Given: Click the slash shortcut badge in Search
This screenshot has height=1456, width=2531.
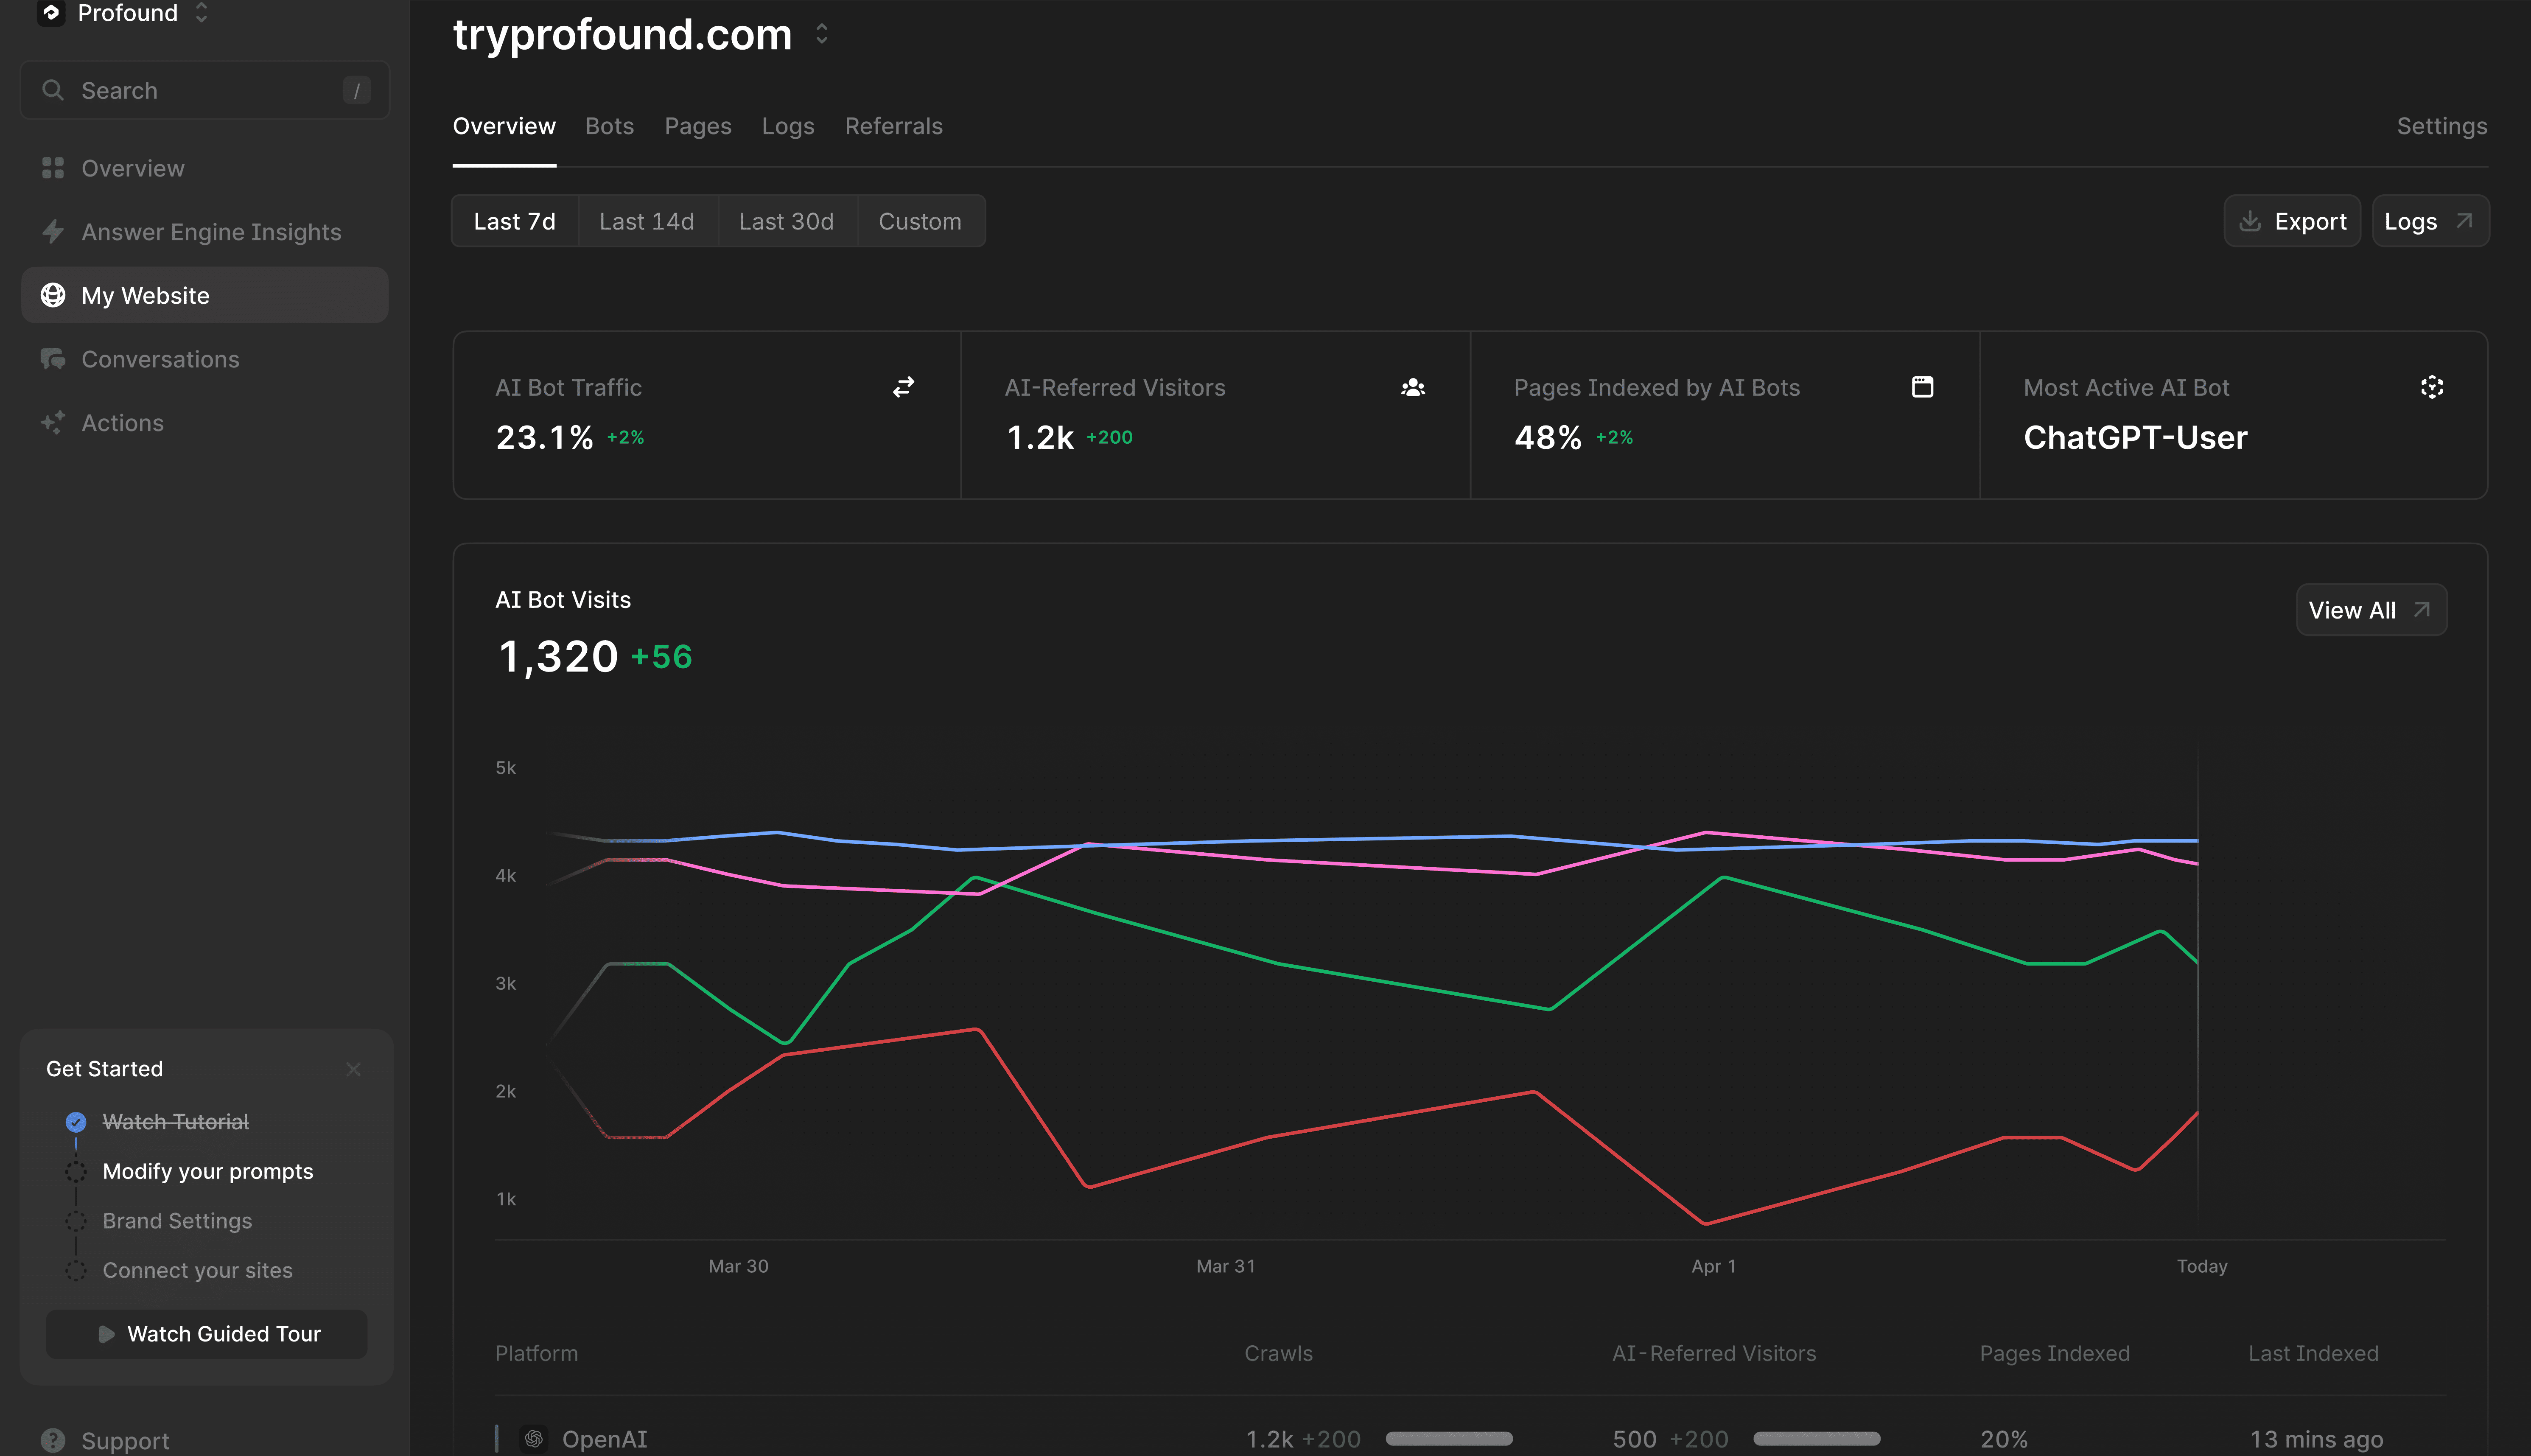Looking at the screenshot, I should point(357,90).
